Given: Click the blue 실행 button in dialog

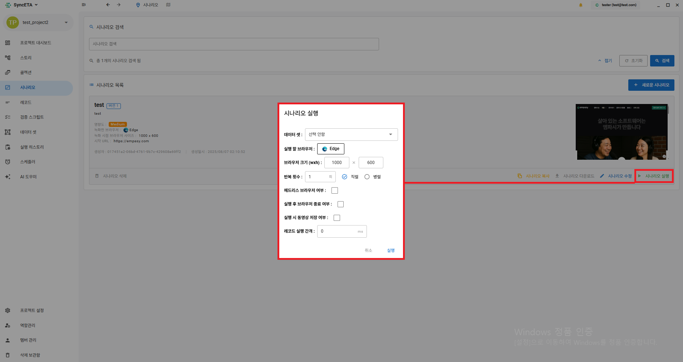Looking at the screenshot, I should 391,251.
